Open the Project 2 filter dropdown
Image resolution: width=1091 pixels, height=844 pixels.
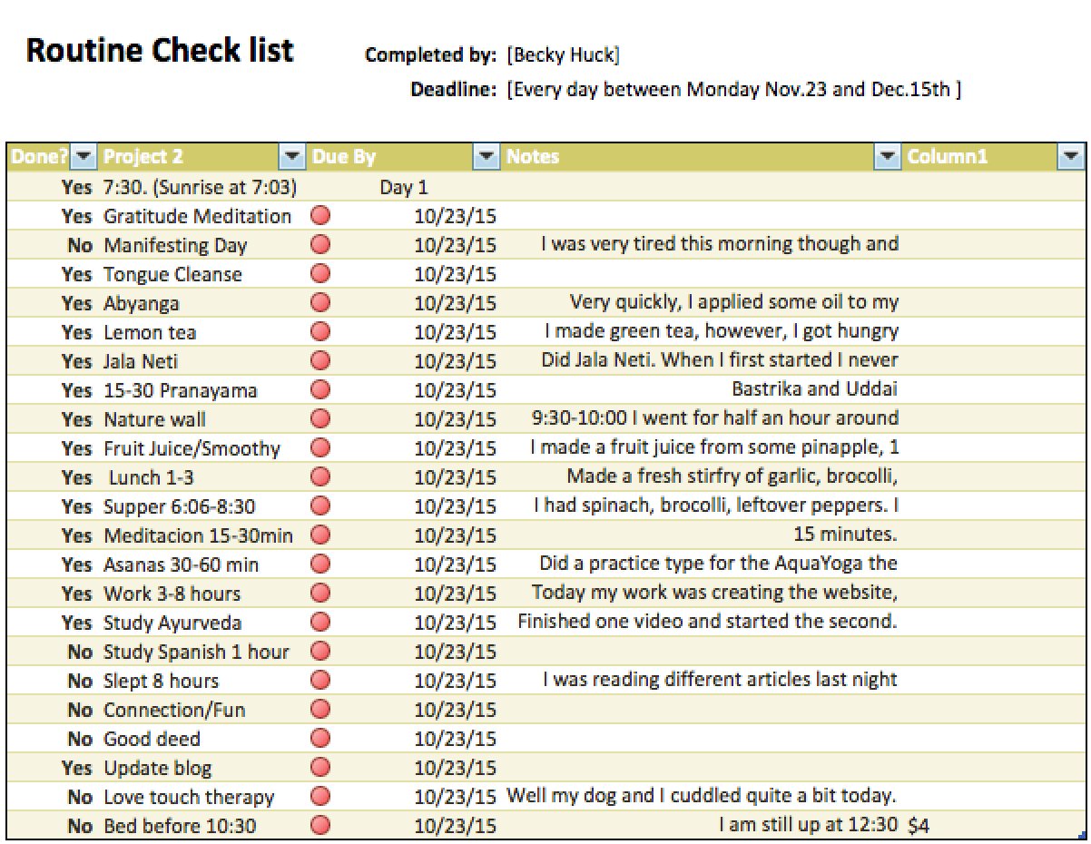click(292, 156)
